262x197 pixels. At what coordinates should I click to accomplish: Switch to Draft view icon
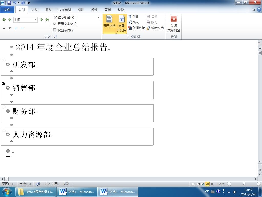pyautogui.click(x=212, y=184)
